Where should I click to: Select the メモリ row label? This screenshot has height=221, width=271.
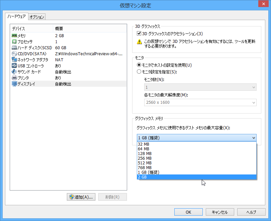pyautogui.click(x=22, y=35)
